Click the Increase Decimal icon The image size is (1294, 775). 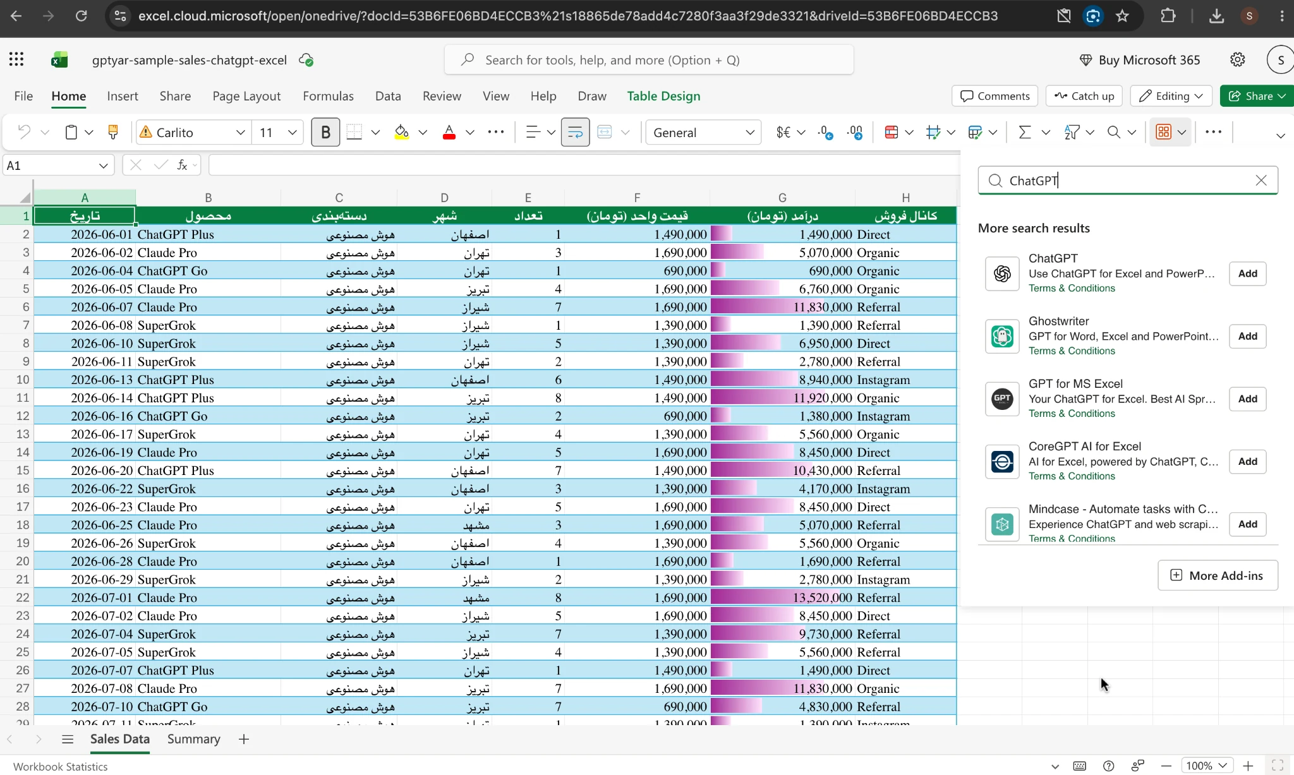tap(856, 132)
